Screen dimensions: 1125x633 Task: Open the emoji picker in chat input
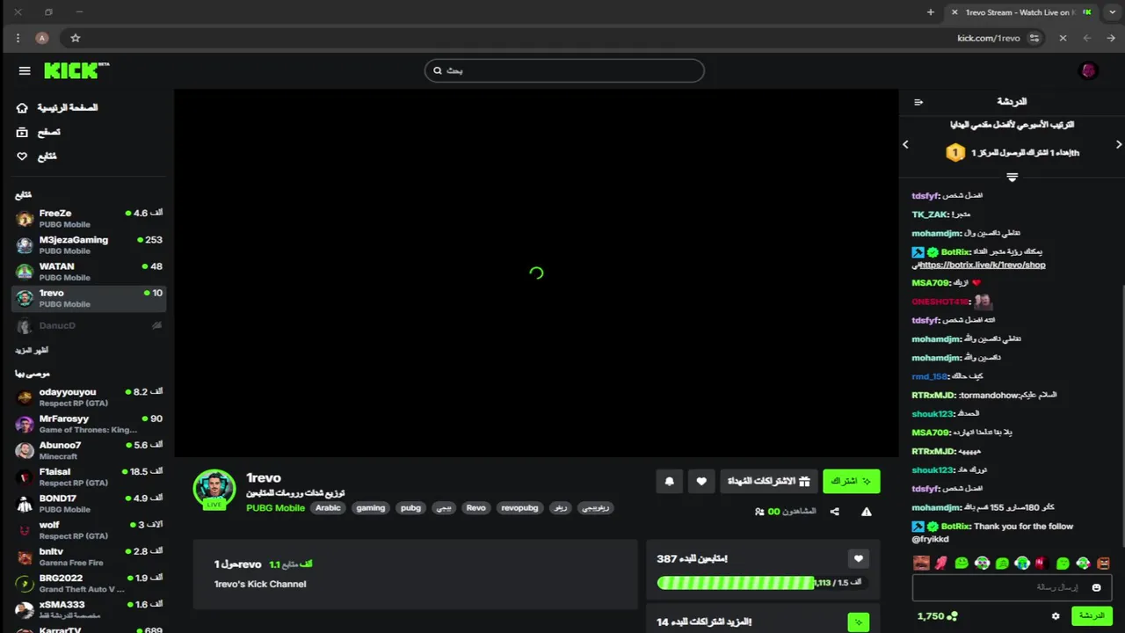click(1096, 587)
